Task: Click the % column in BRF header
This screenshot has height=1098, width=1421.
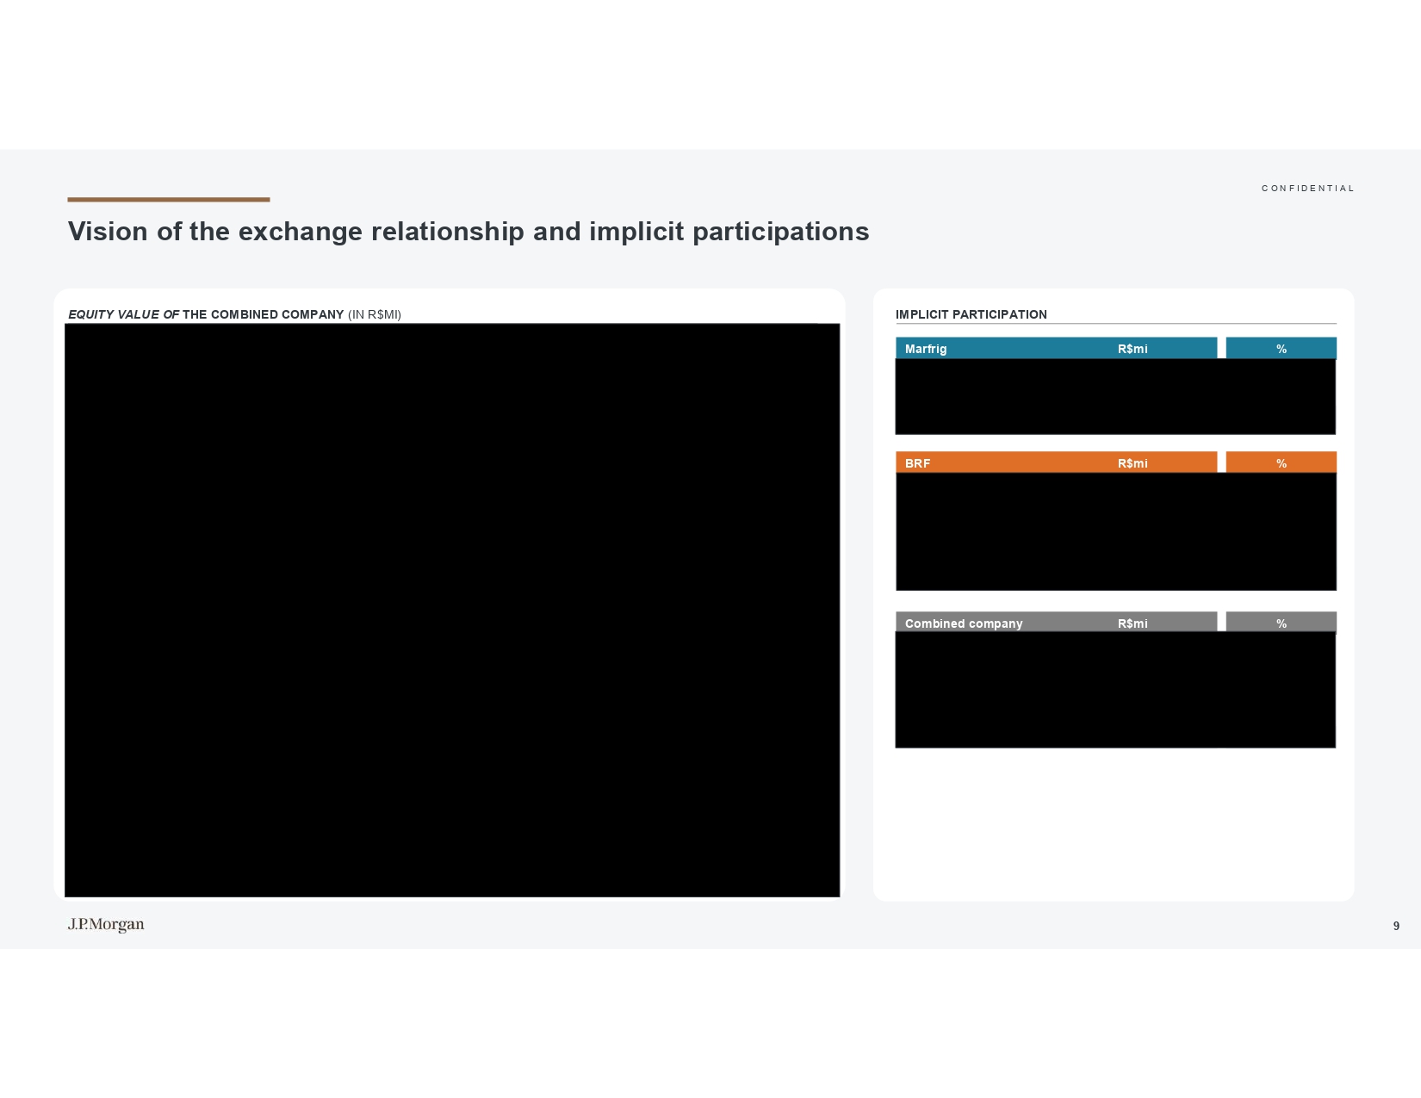Action: [1281, 462]
